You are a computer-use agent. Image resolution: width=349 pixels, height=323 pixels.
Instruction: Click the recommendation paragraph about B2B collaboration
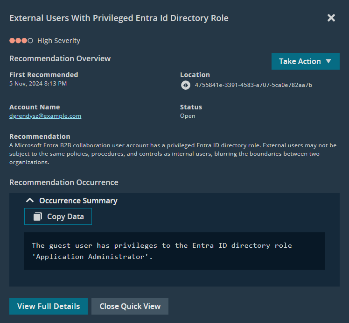[x=173, y=154]
